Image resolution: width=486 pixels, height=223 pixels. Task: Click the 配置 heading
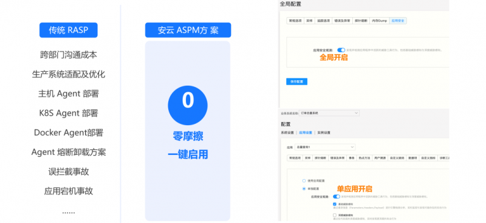pyautogui.click(x=286, y=124)
